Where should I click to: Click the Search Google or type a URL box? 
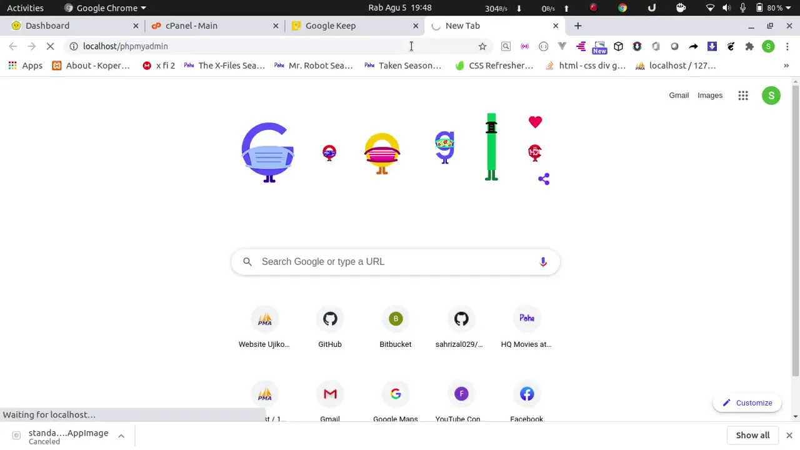tap(396, 262)
